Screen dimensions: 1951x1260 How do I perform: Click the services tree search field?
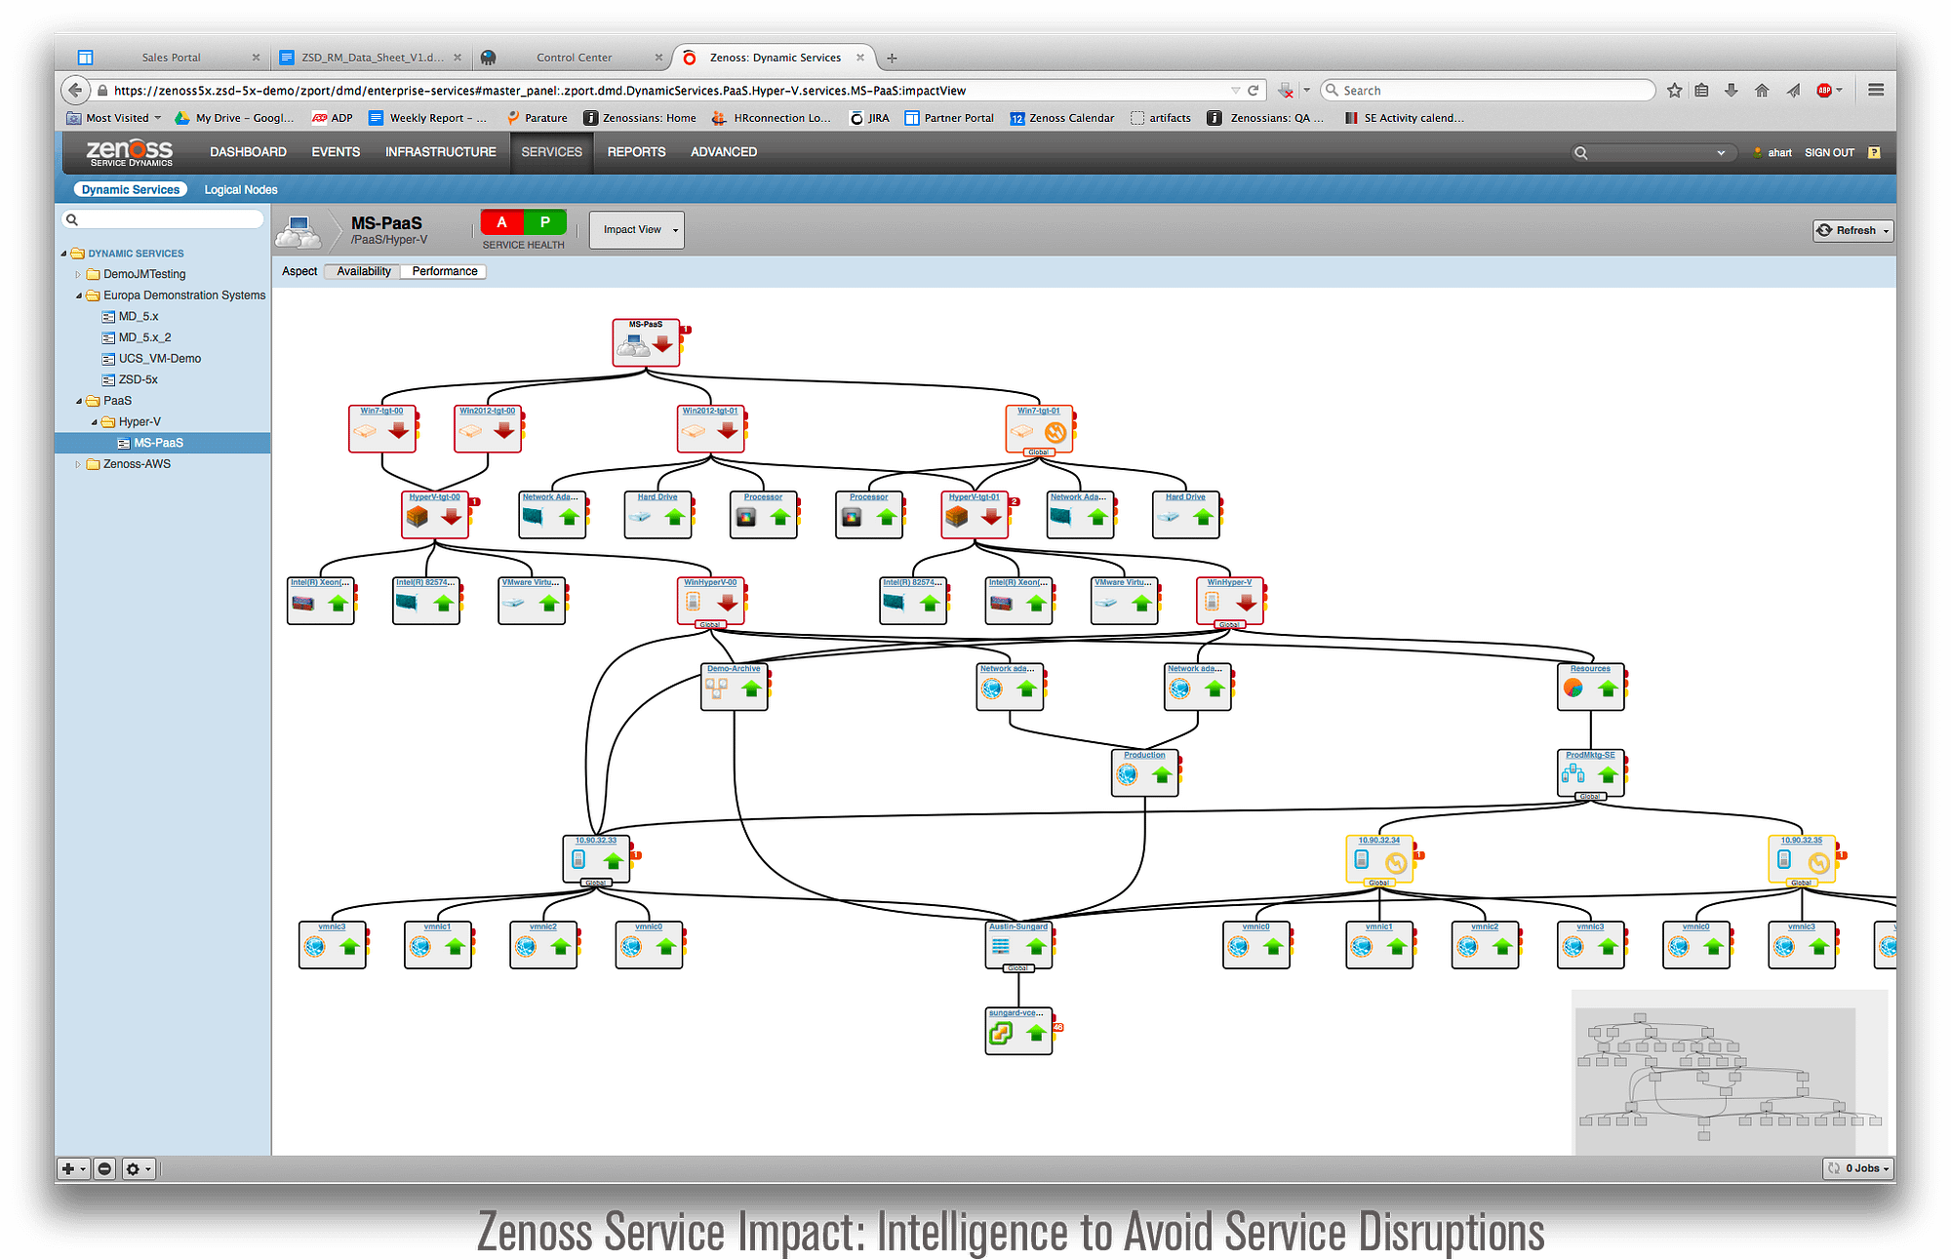163,219
